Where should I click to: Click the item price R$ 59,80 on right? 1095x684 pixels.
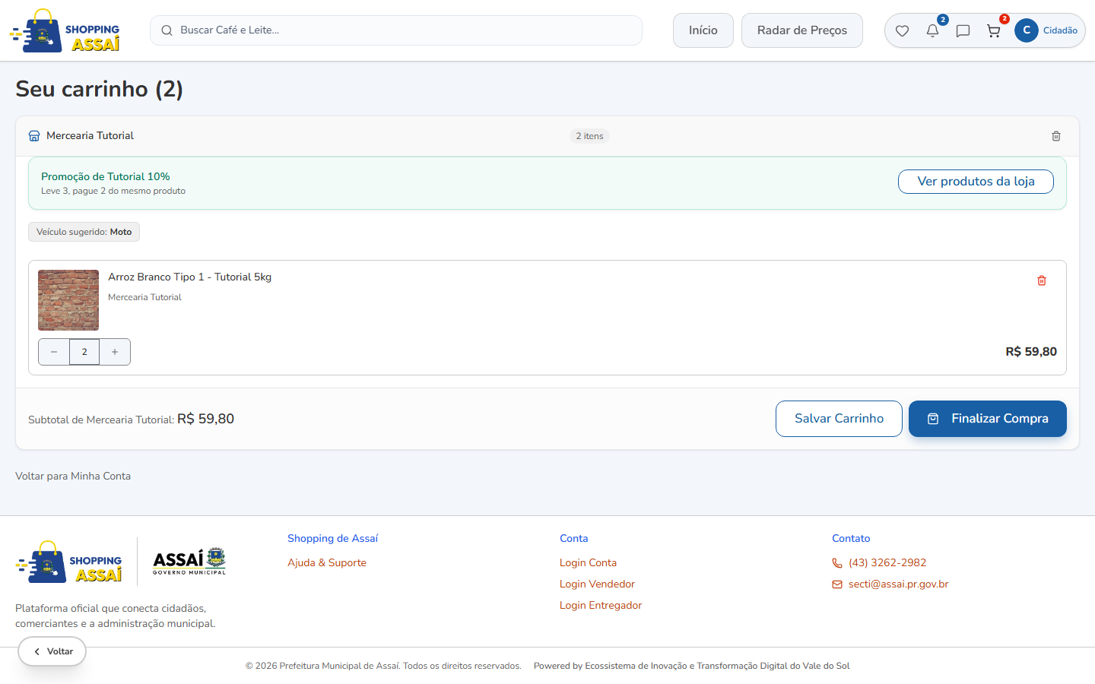1031,352
